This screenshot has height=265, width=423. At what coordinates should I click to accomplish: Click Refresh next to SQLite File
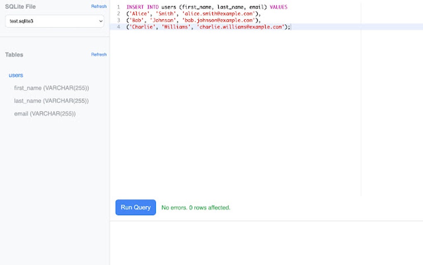tap(99, 6)
